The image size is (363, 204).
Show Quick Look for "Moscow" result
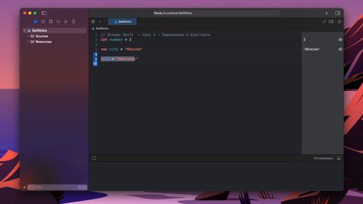point(340,49)
